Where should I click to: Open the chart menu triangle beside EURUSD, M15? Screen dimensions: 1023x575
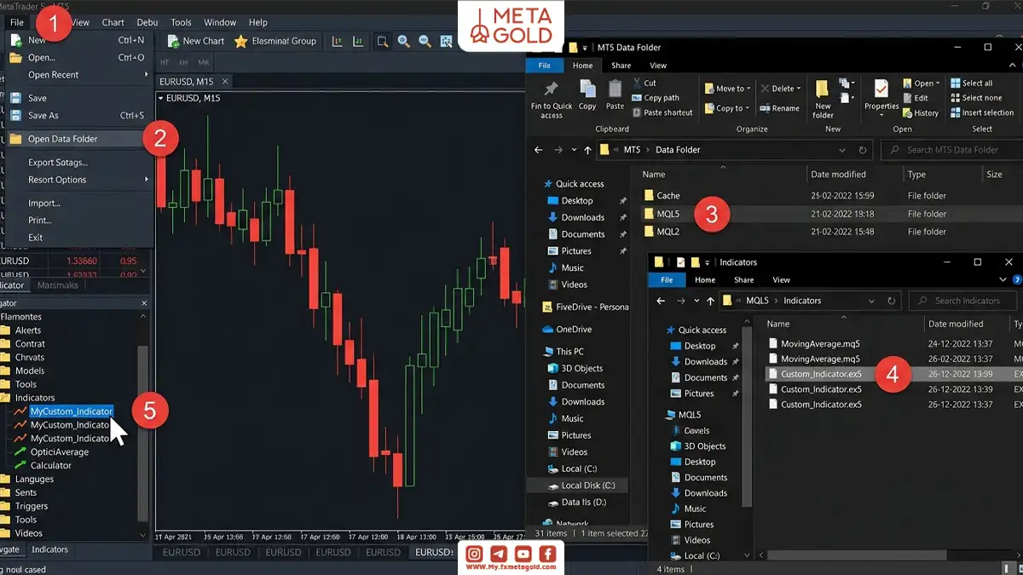pos(160,98)
